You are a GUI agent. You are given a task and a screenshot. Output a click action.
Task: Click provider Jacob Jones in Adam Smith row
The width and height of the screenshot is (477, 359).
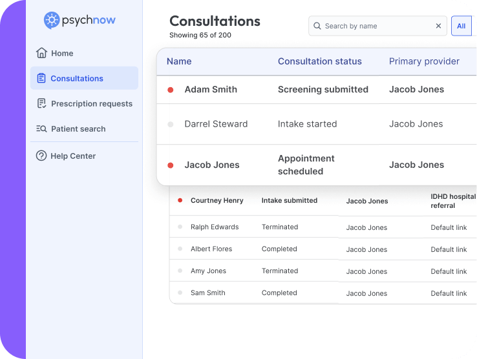pos(416,89)
